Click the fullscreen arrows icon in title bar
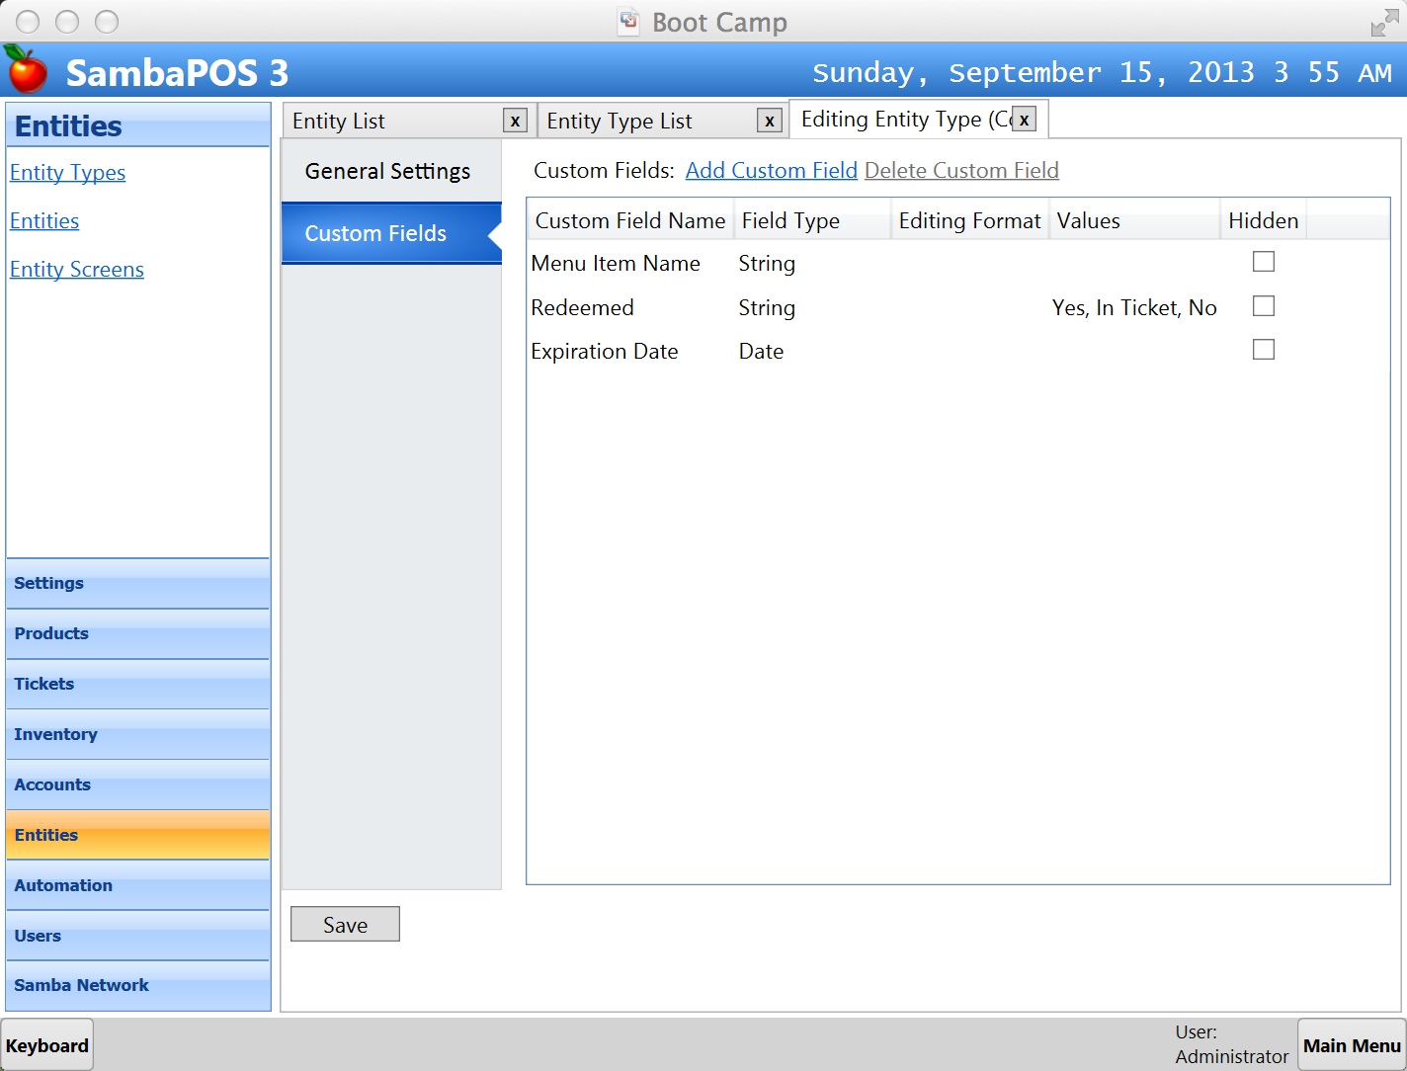 click(1384, 23)
